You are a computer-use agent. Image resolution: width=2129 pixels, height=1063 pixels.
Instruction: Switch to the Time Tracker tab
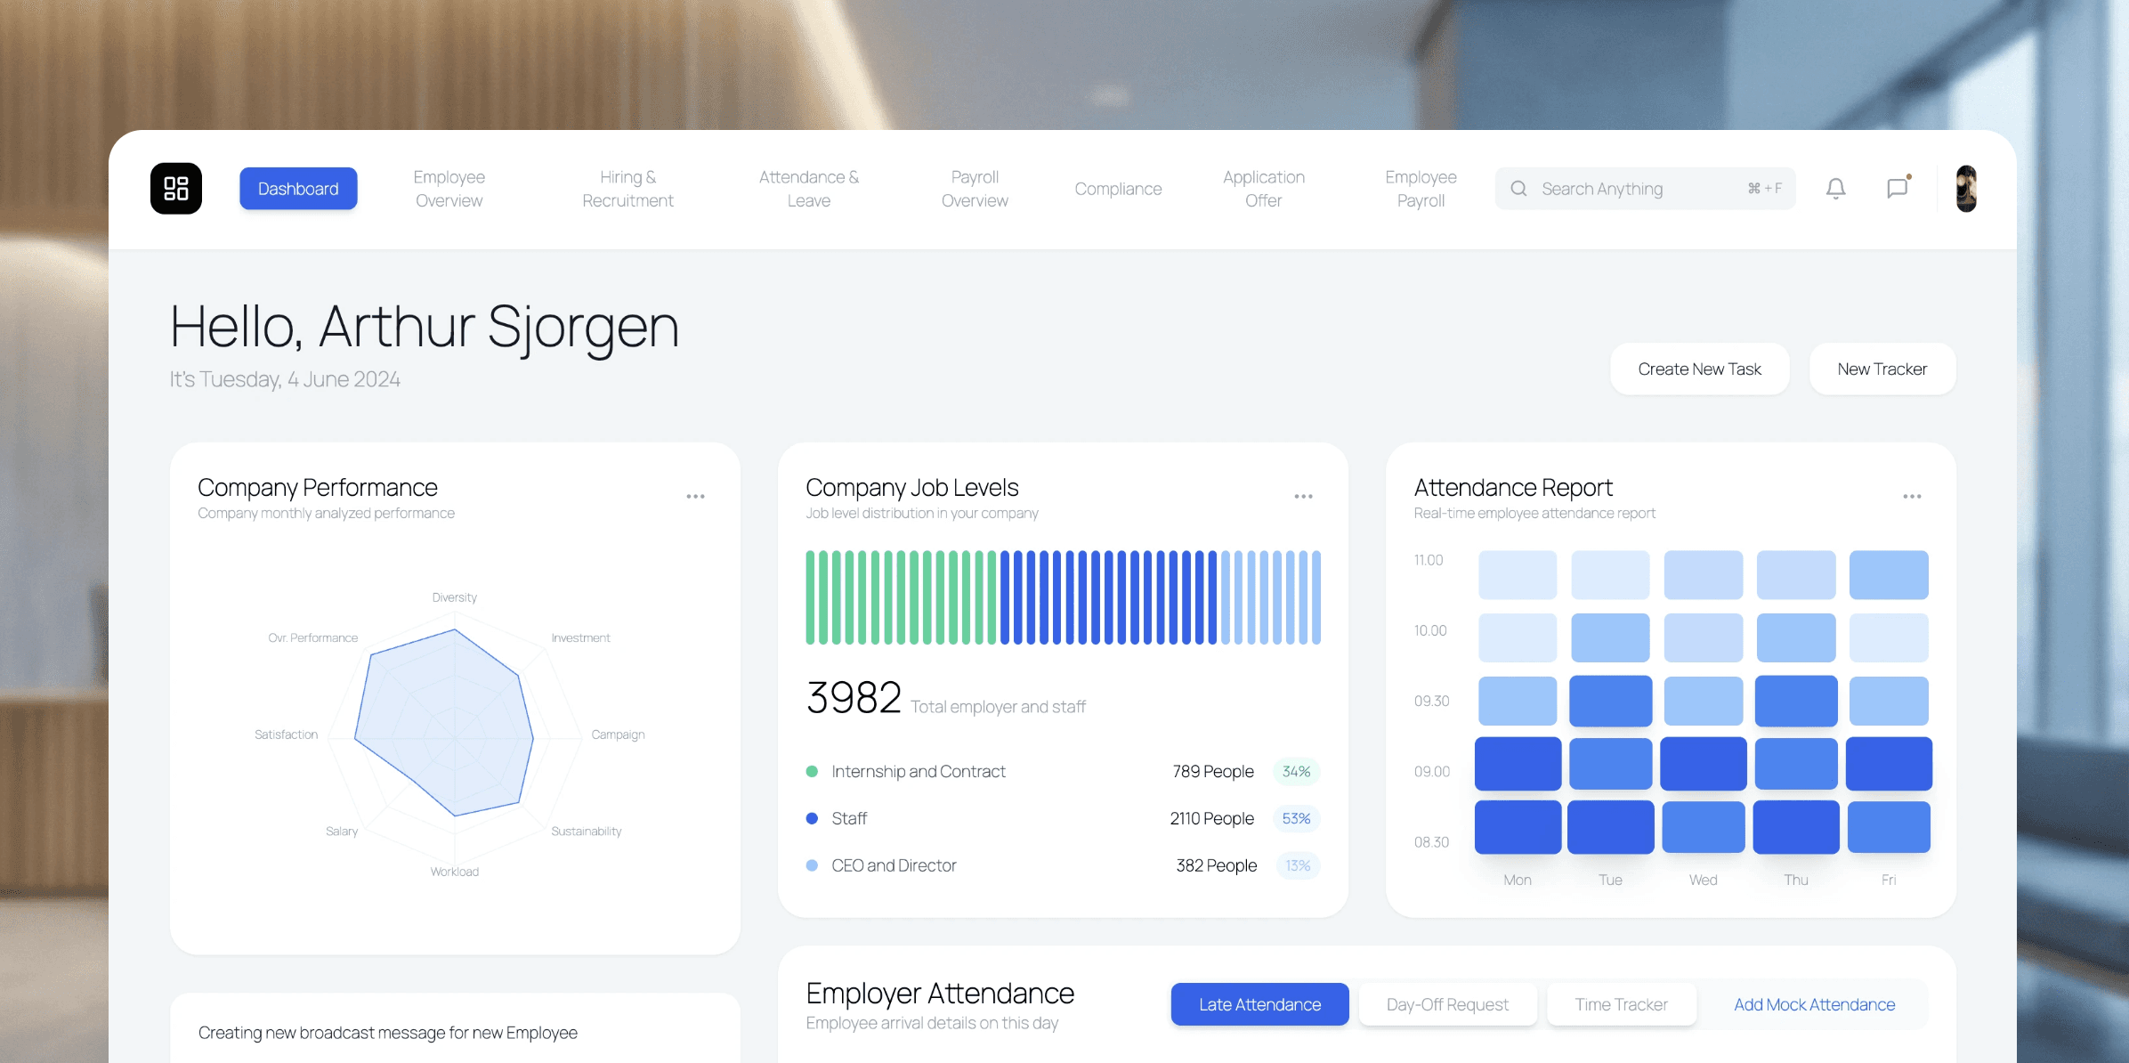click(x=1621, y=1004)
